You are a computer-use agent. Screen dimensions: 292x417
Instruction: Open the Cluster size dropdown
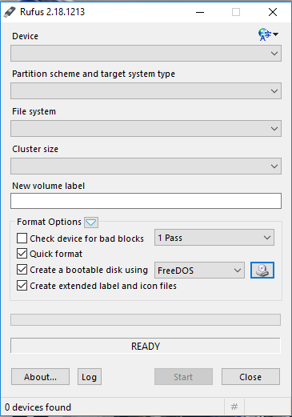pos(146,166)
